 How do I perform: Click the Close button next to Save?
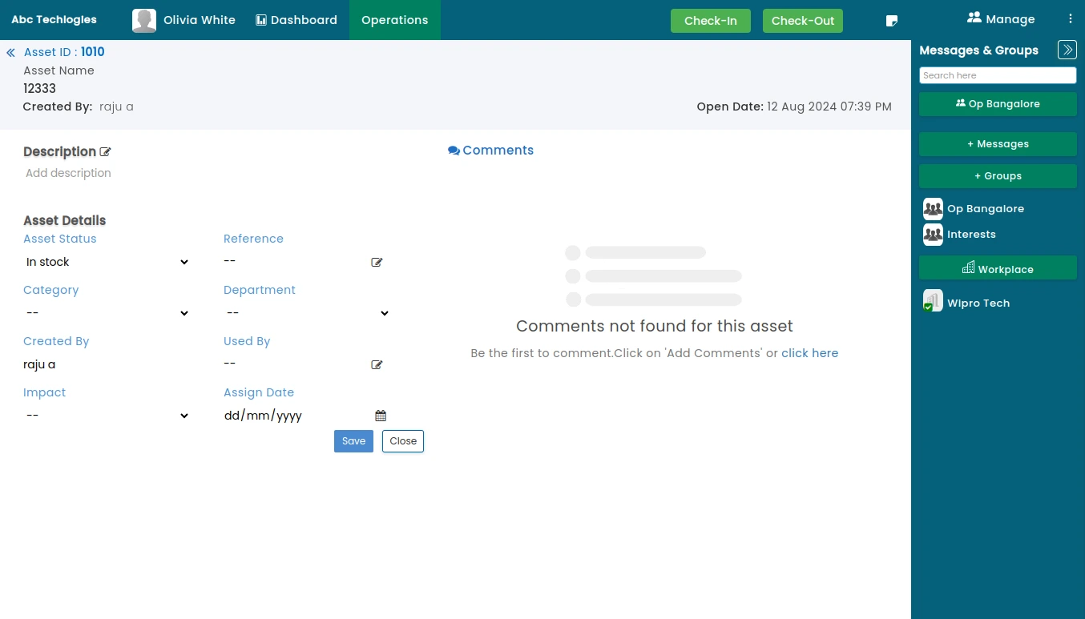pos(403,441)
